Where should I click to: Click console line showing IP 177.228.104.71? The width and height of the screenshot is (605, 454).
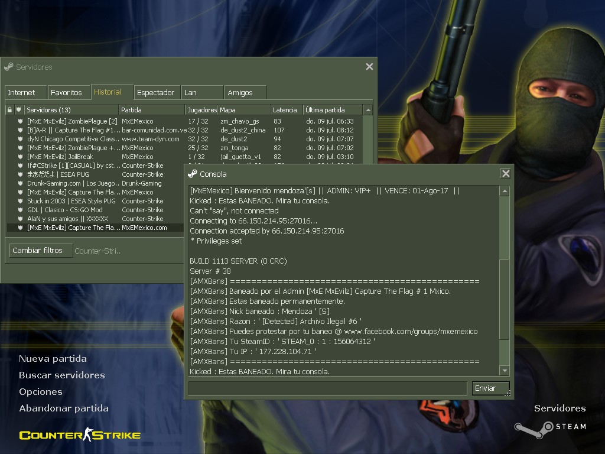253,352
